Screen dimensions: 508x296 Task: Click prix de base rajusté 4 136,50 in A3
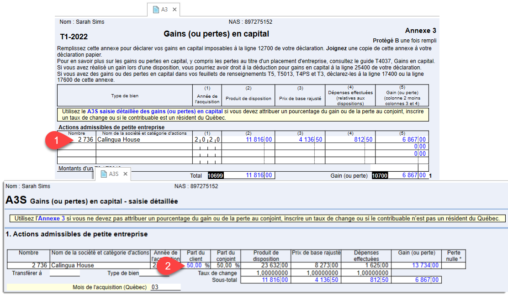[x=300, y=140]
